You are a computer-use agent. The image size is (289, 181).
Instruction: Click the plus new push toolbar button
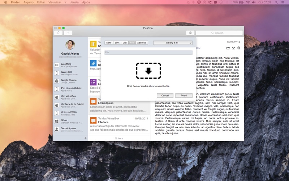coord(68,33)
